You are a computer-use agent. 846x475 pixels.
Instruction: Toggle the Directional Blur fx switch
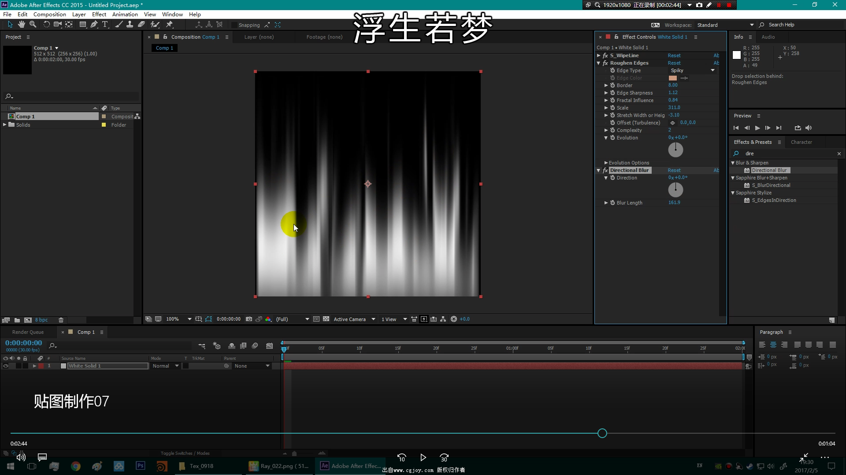[x=605, y=170]
